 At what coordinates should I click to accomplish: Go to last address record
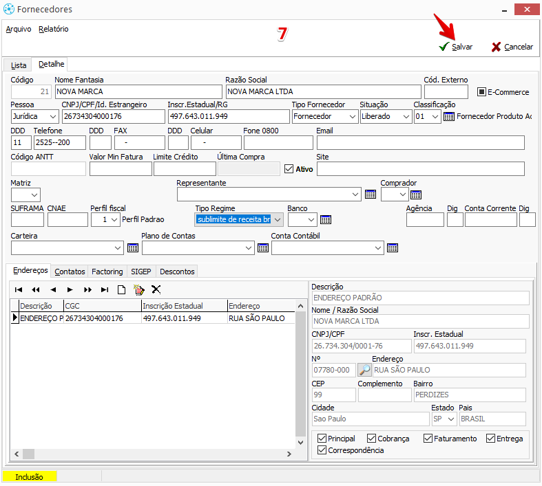coord(105,289)
